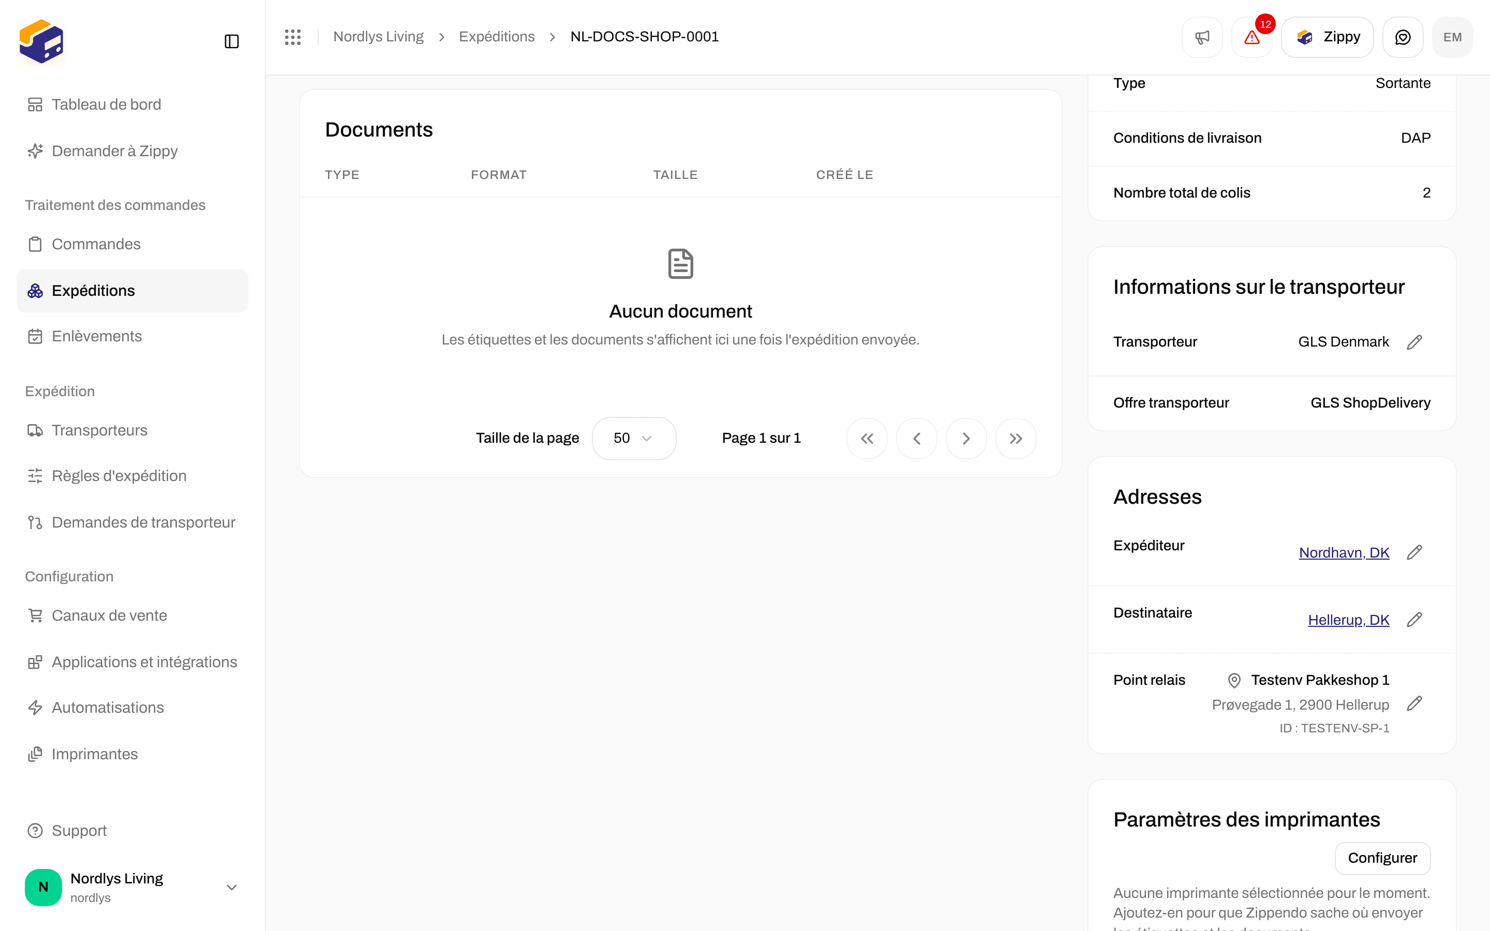The width and height of the screenshot is (1490, 931).
Task: Go to next documents page
Action: pyautogui.click(x=966, y=439)
